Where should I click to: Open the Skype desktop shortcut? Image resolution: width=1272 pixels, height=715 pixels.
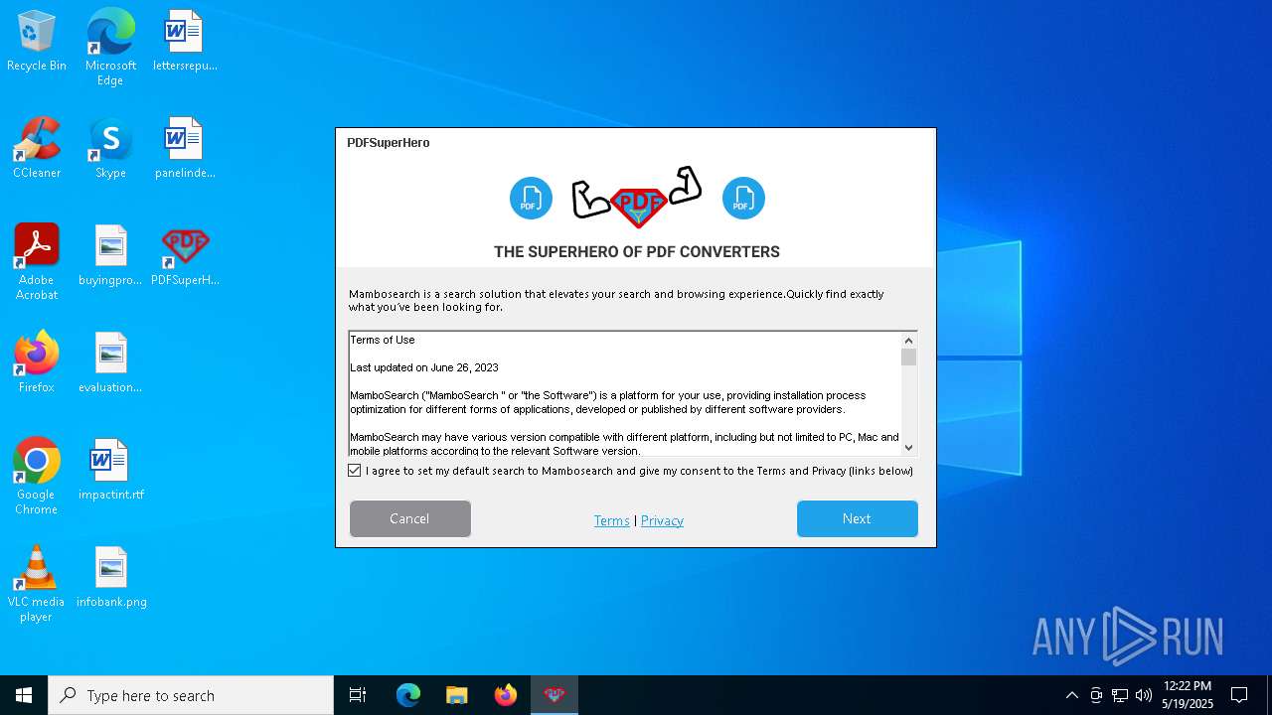pyautogui.click(x=110, y=148)
